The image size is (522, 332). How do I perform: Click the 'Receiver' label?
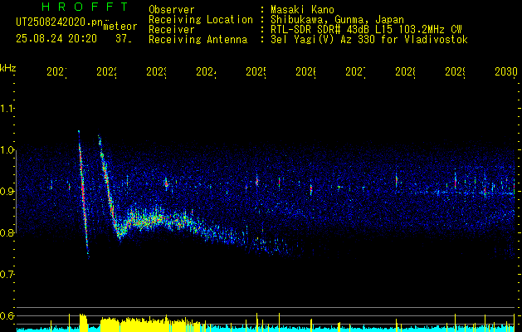pyautogui.click(x=172, y=30)
